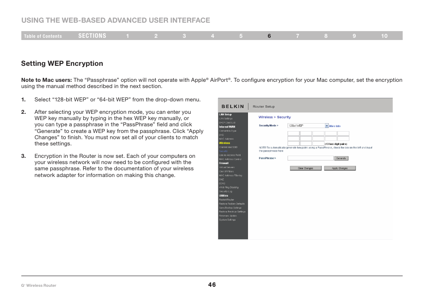The width and height of the screenshot is (424, 297).
Task: Open MAC Address Control in sidebar
Action: coord(230,159)
